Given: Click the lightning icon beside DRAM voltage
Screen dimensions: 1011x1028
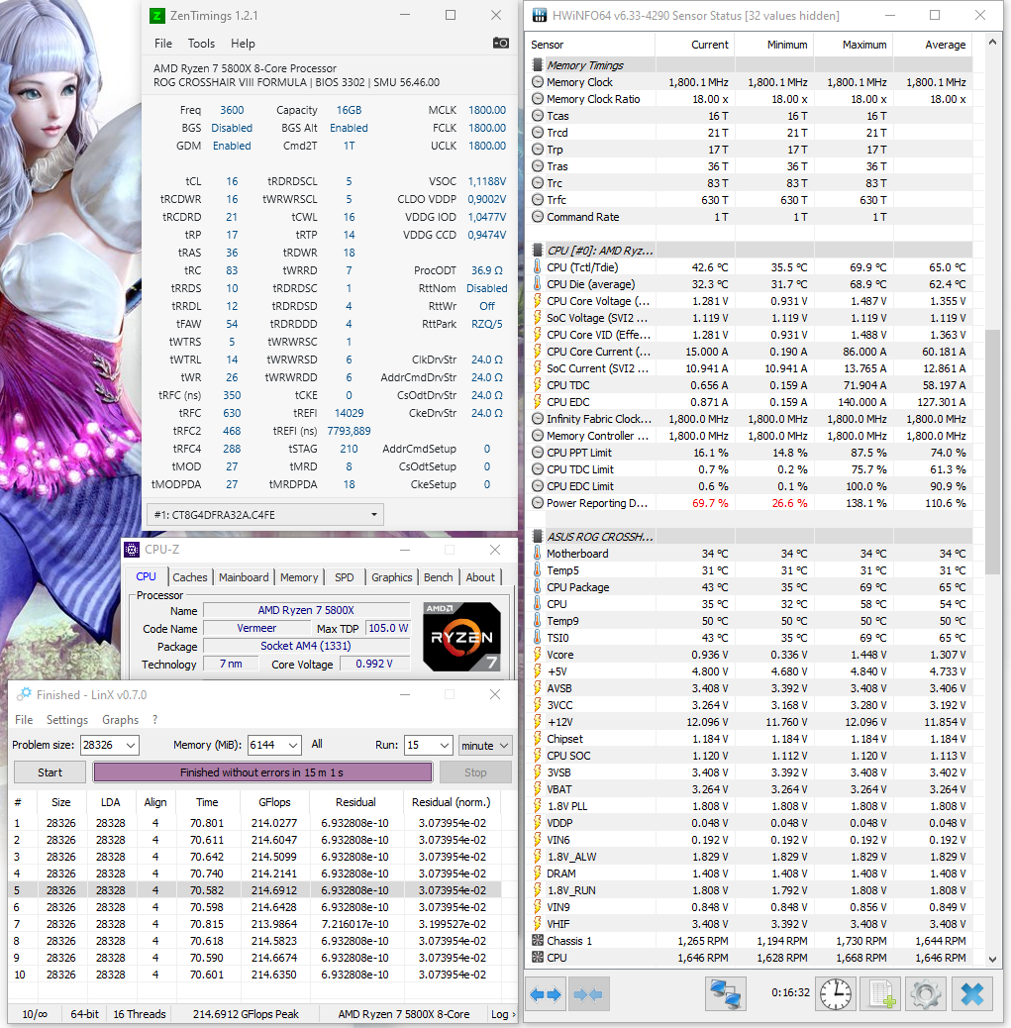Looking at the screenshot, I should [538, 874].
